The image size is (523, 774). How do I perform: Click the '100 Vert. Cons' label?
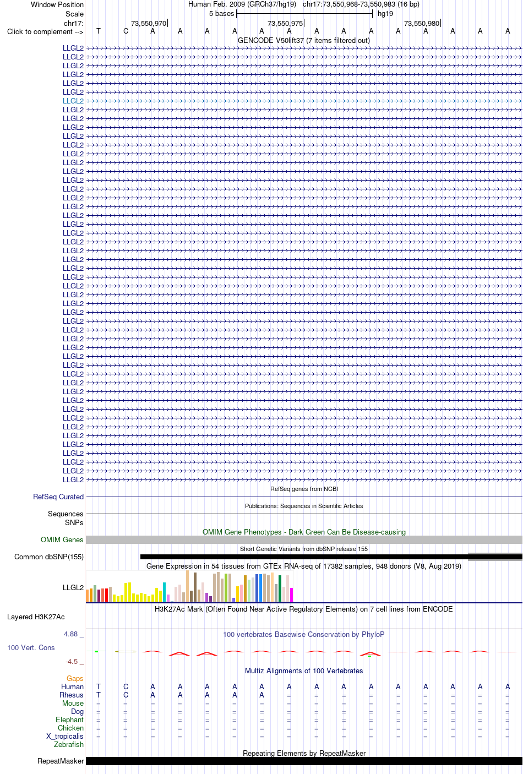point(31,647)
